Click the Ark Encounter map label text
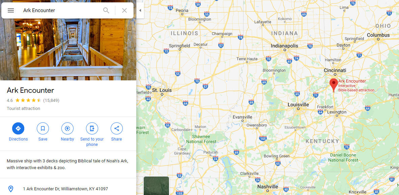The image size is (399, 195). tap(352, 81)
